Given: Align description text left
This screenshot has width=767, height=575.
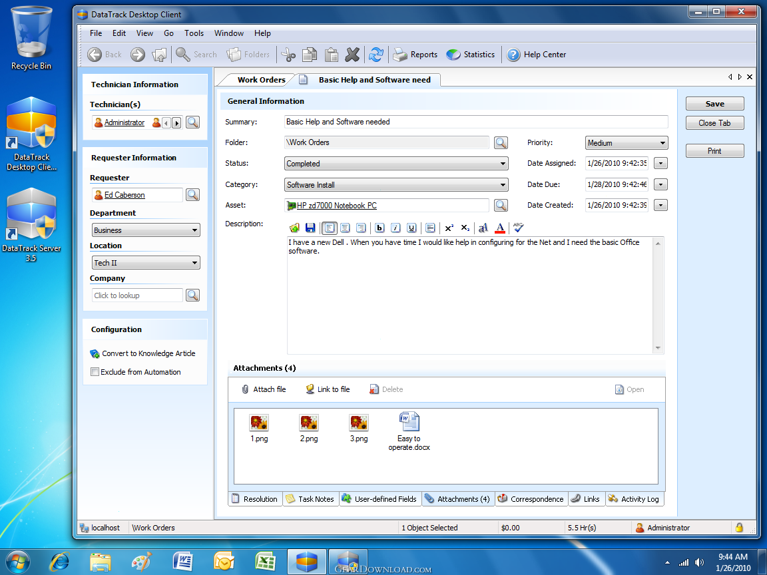Looking at the screenshot, I should pyautogui.click(x=329, y=228).
